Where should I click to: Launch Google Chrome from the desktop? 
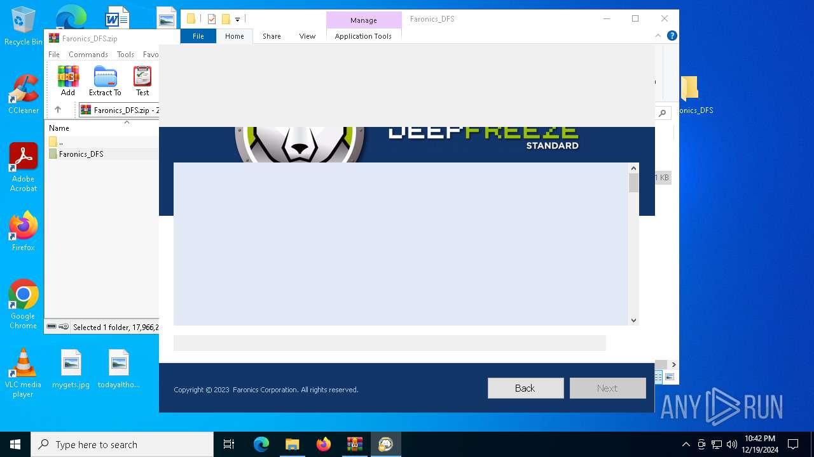(24, 304)
